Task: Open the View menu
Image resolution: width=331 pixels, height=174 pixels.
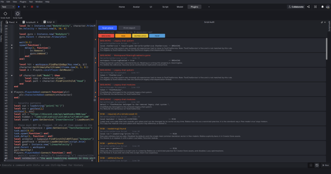Action: point(15,2)
